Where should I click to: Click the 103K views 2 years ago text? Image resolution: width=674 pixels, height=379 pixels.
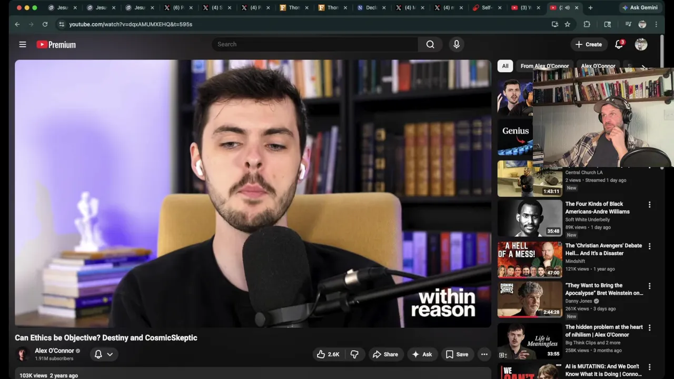tap(48, 375)
